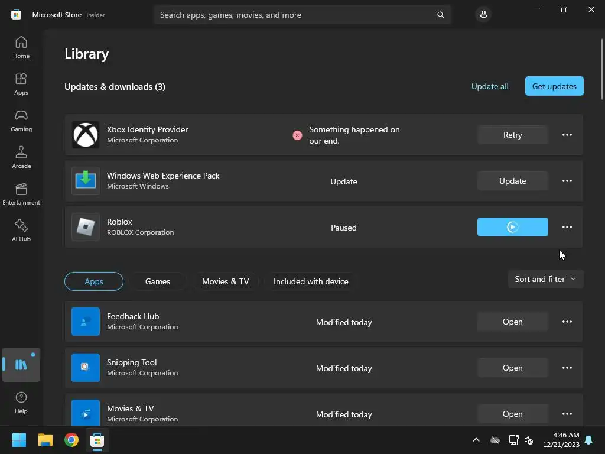Click the Feedback Hub app icon
Image resolution: width=605 pixels, height=454 pixels.
[86, 322]
